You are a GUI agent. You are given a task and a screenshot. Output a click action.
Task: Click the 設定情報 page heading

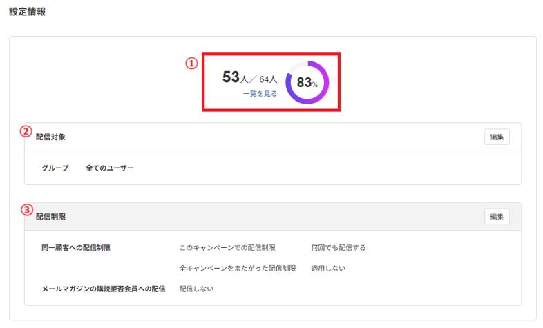pos(28,12)
